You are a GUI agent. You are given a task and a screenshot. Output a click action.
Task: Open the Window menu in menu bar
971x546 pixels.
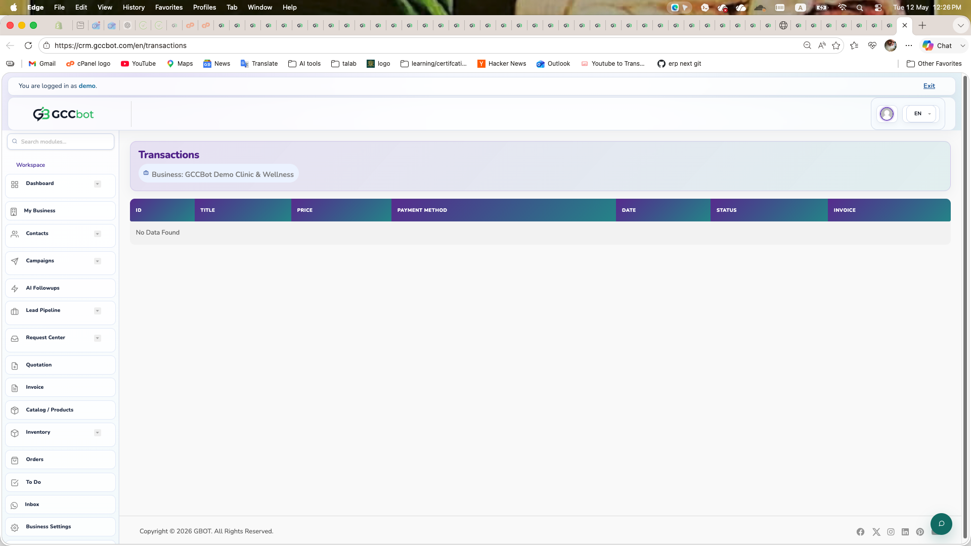click(260, 7)
